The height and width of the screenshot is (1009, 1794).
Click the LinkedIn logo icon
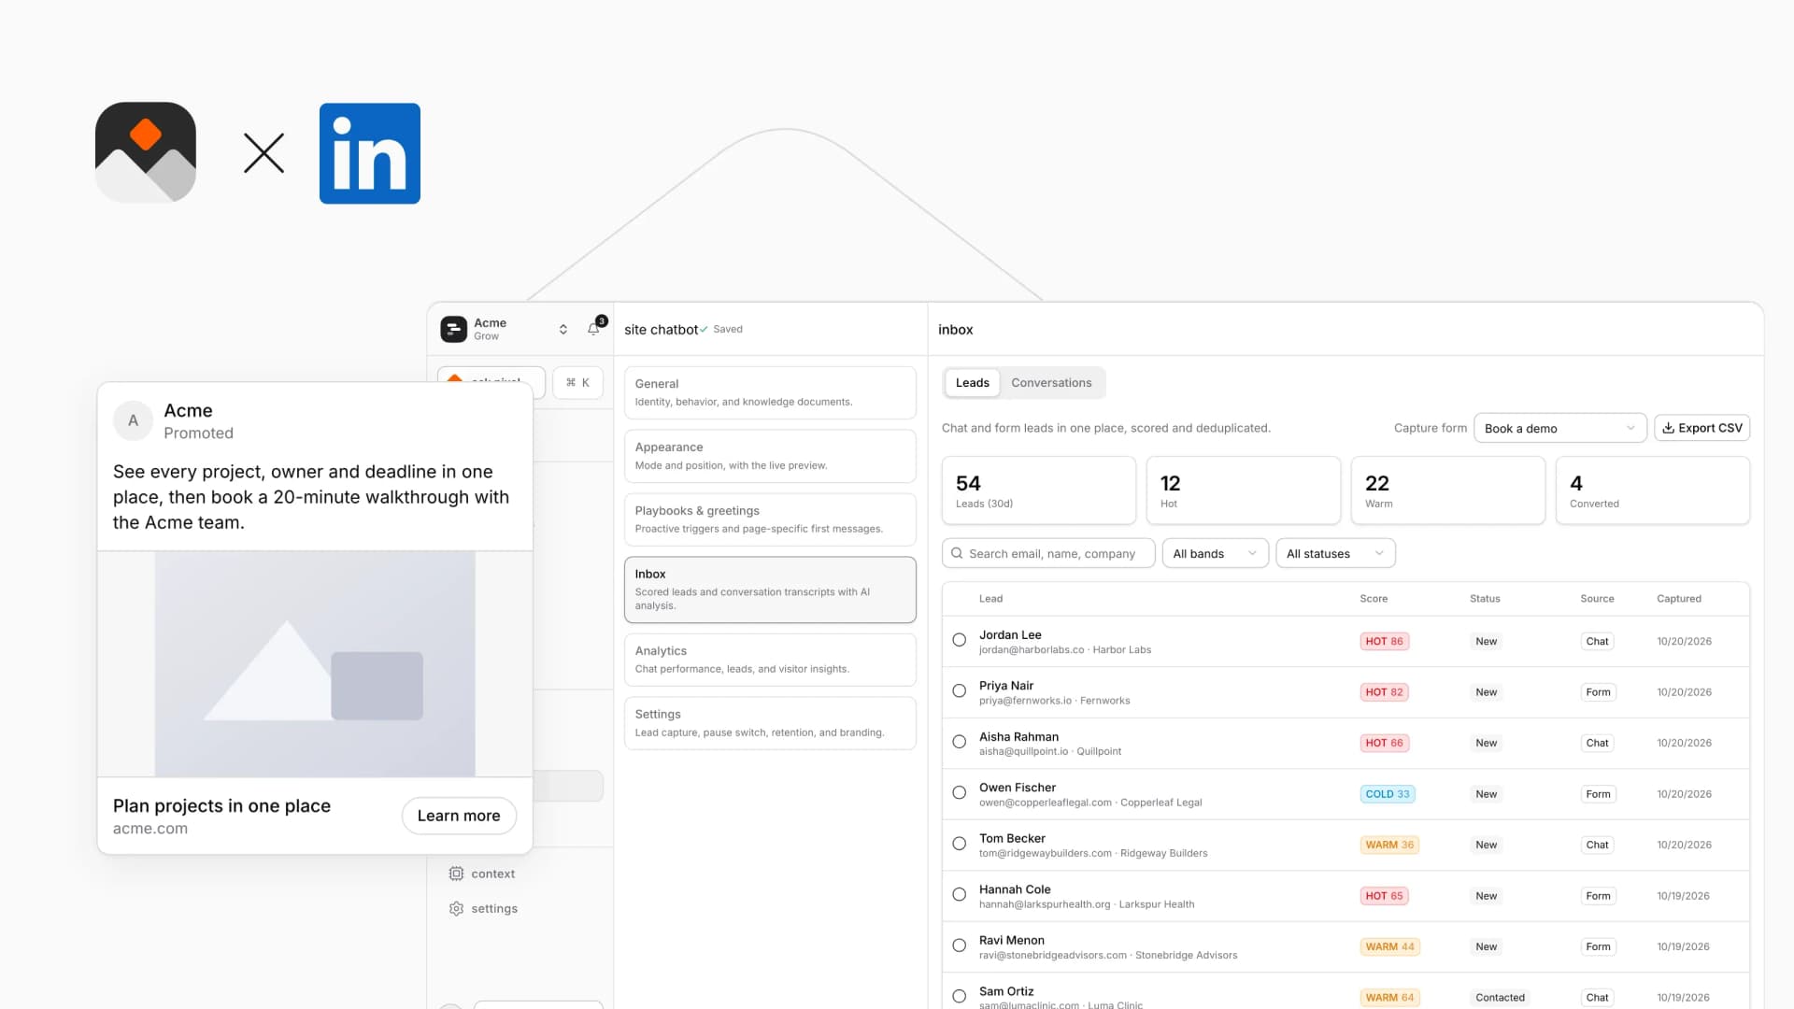[x=370, y=153]
